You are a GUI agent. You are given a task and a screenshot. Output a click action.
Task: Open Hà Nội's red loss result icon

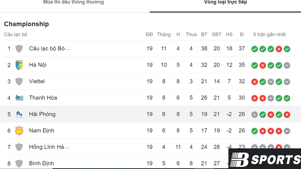263,65
